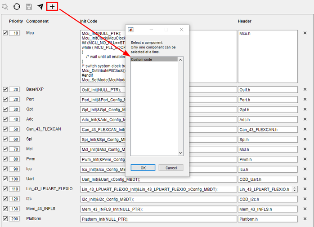Click the save disk toolbar icon
The width and height of the screenshot is (314, 227).
29,7
